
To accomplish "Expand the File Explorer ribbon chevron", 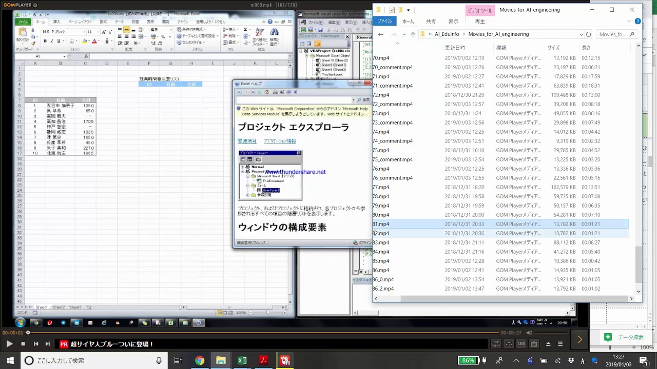I will (629, 22).
